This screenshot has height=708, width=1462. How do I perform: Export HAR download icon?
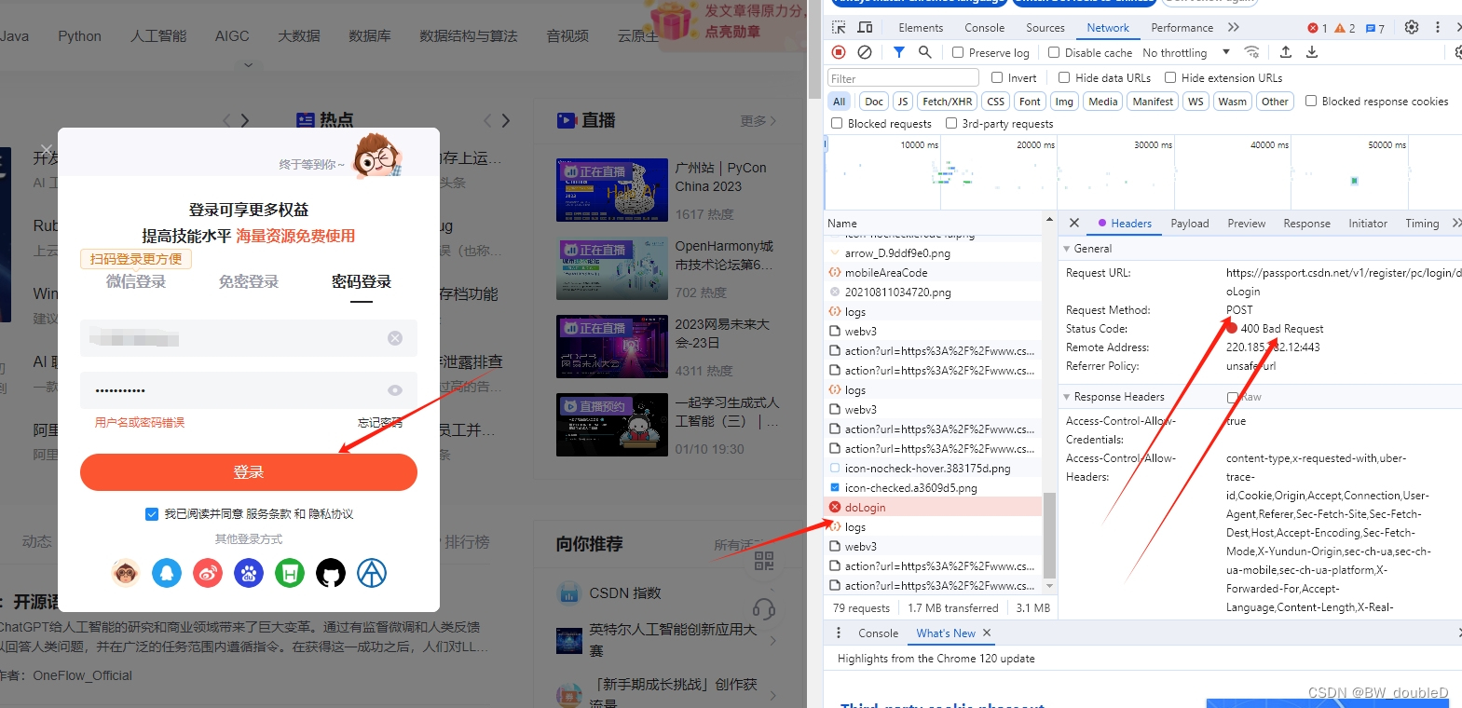pyautogui.click(x=1312, y=52)
